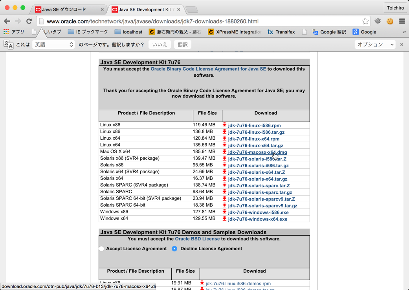Download jdk-7u76-solaris-sparcv9.tar.gz
The height and width of the screenshot is (290, 409).
[x=263, y=206]
